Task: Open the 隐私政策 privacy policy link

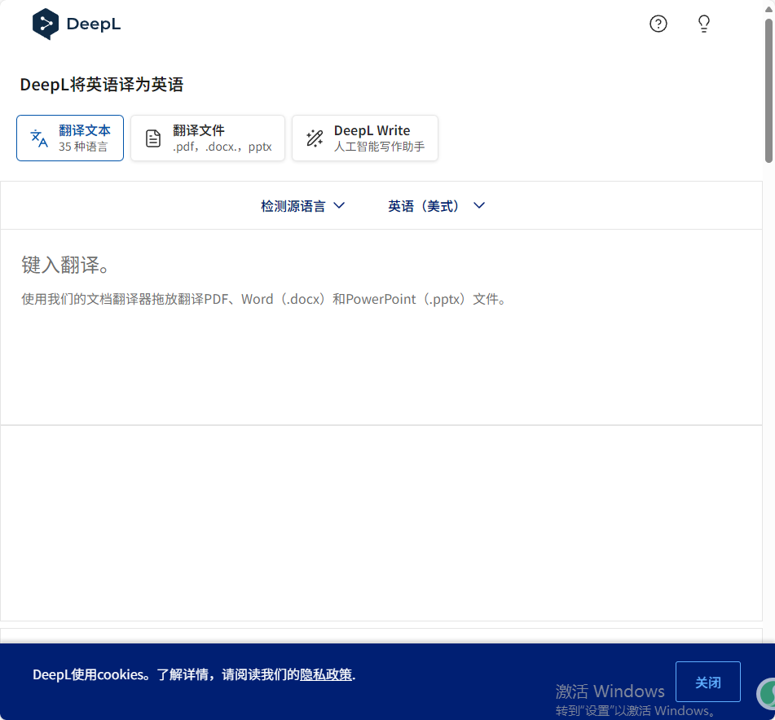Action: [326, 674]
